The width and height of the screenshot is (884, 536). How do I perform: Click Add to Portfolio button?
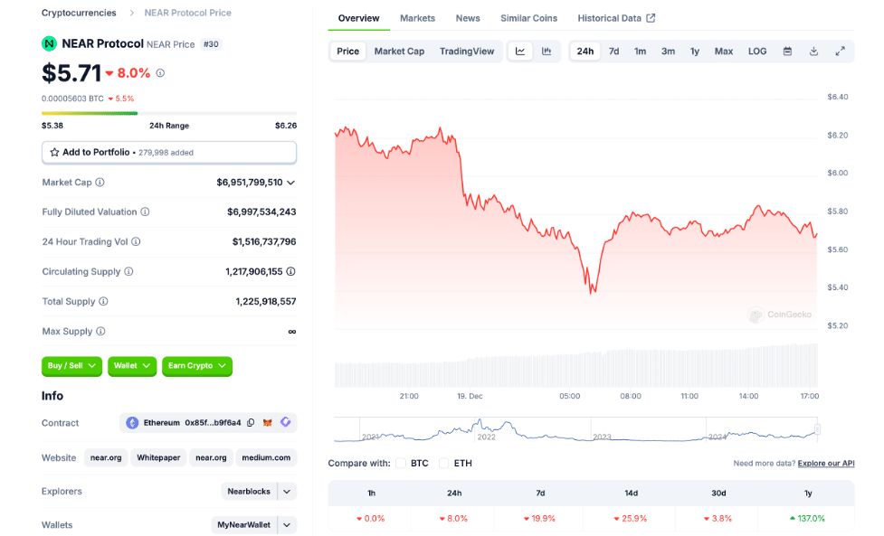click(169, 153)
